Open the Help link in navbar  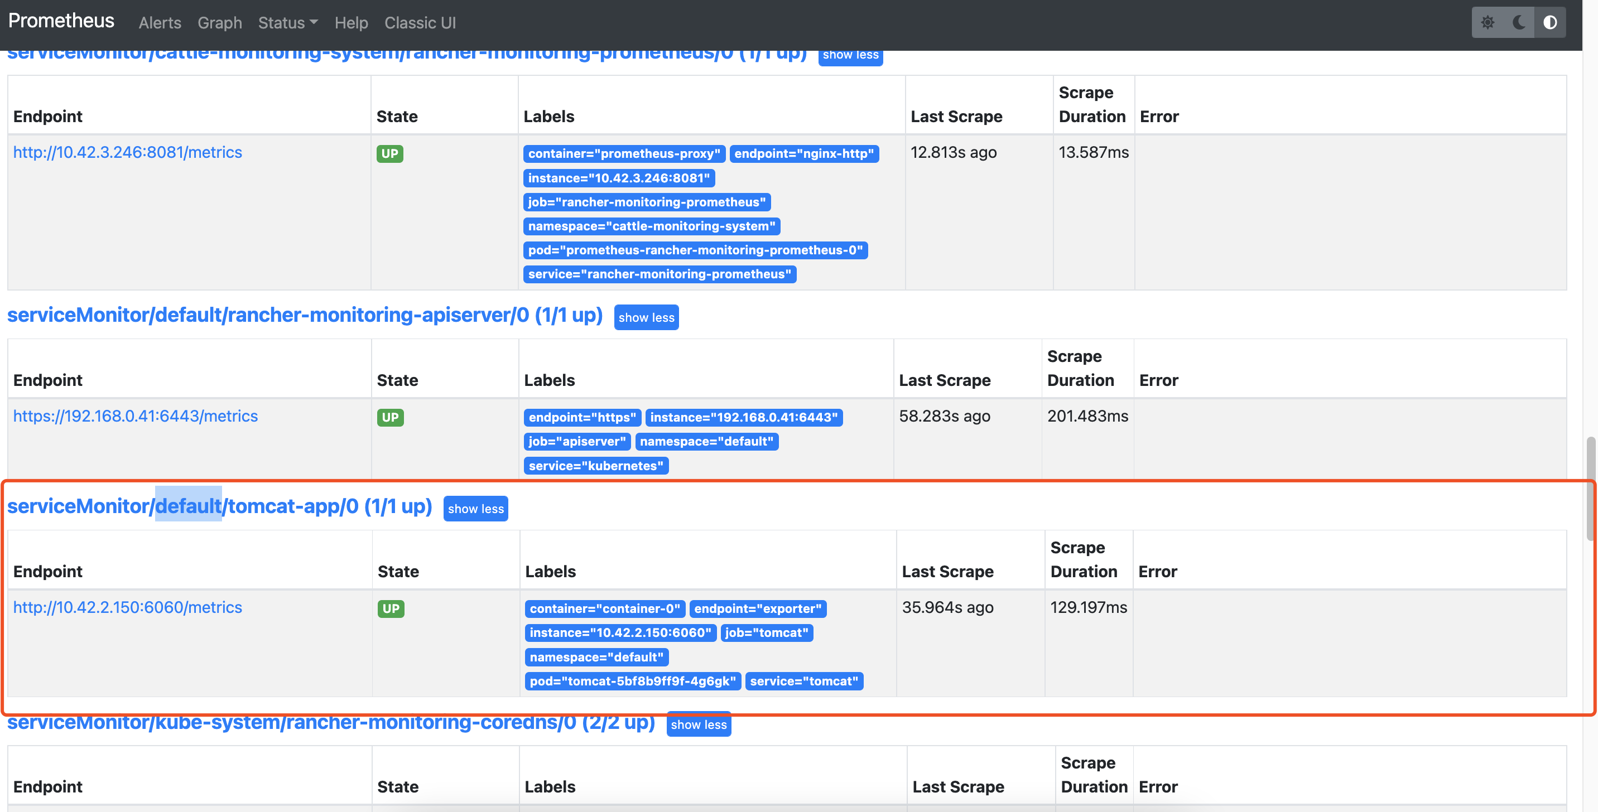[x=351, y=23]
